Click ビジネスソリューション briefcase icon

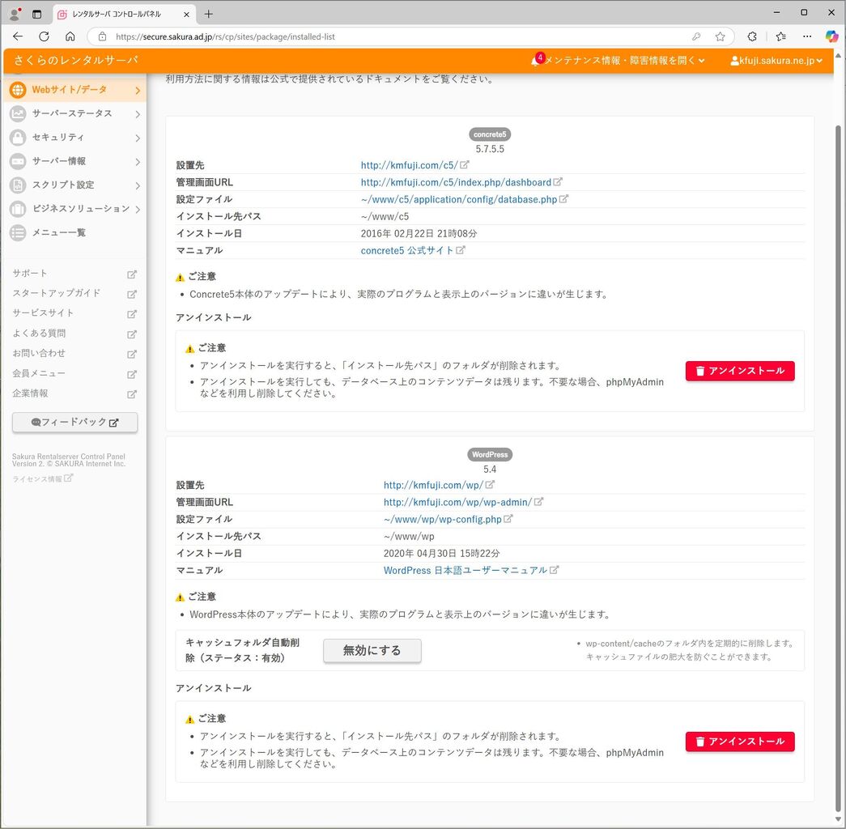point(18,208)
